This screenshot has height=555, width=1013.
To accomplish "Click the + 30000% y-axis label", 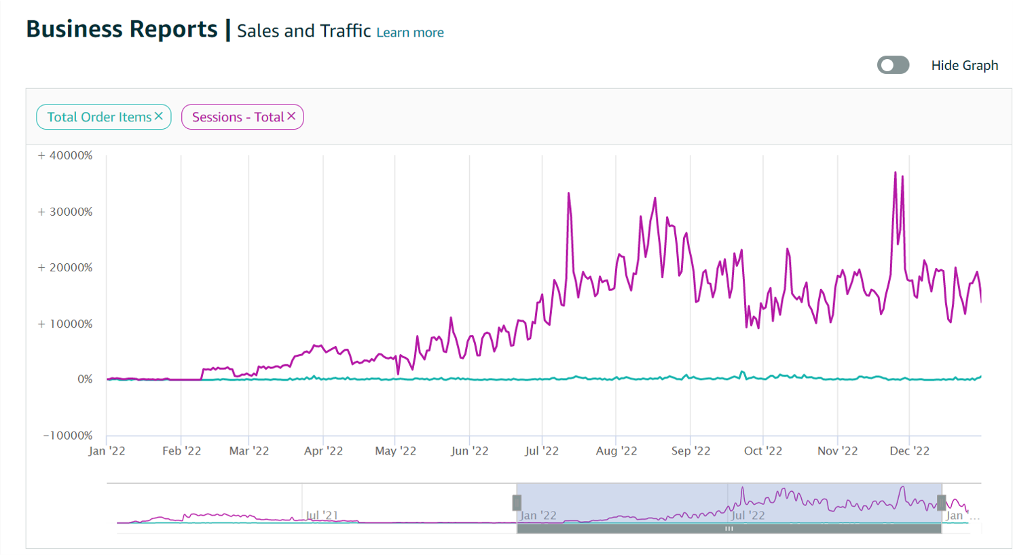I will [65, 212].
